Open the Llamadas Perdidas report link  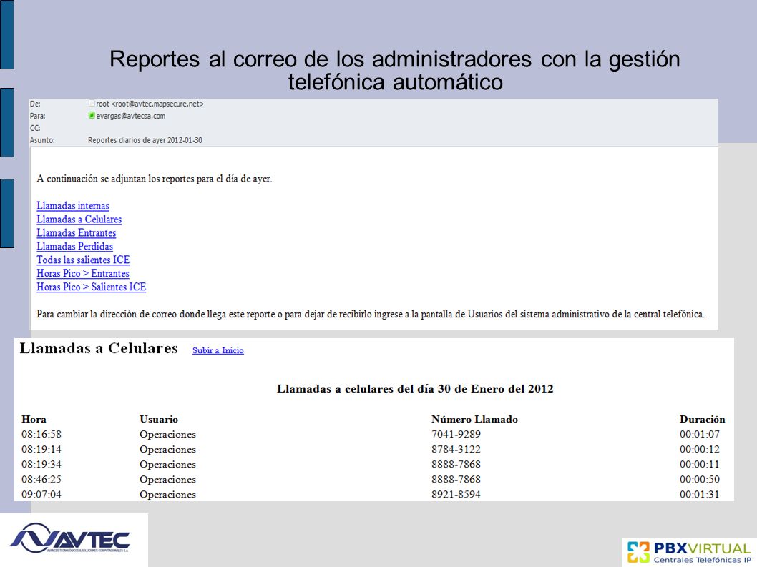click(x=75, y=246)
